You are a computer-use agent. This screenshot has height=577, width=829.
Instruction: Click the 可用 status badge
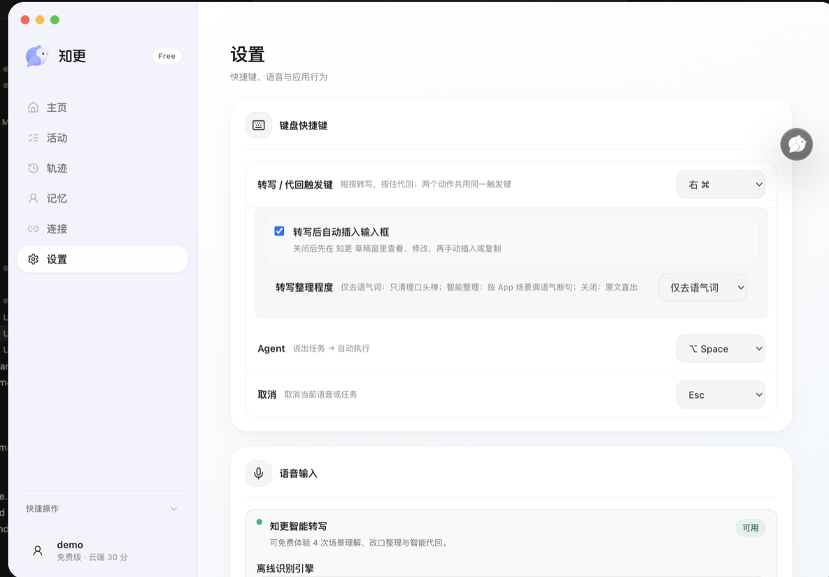tap(750, 528)
